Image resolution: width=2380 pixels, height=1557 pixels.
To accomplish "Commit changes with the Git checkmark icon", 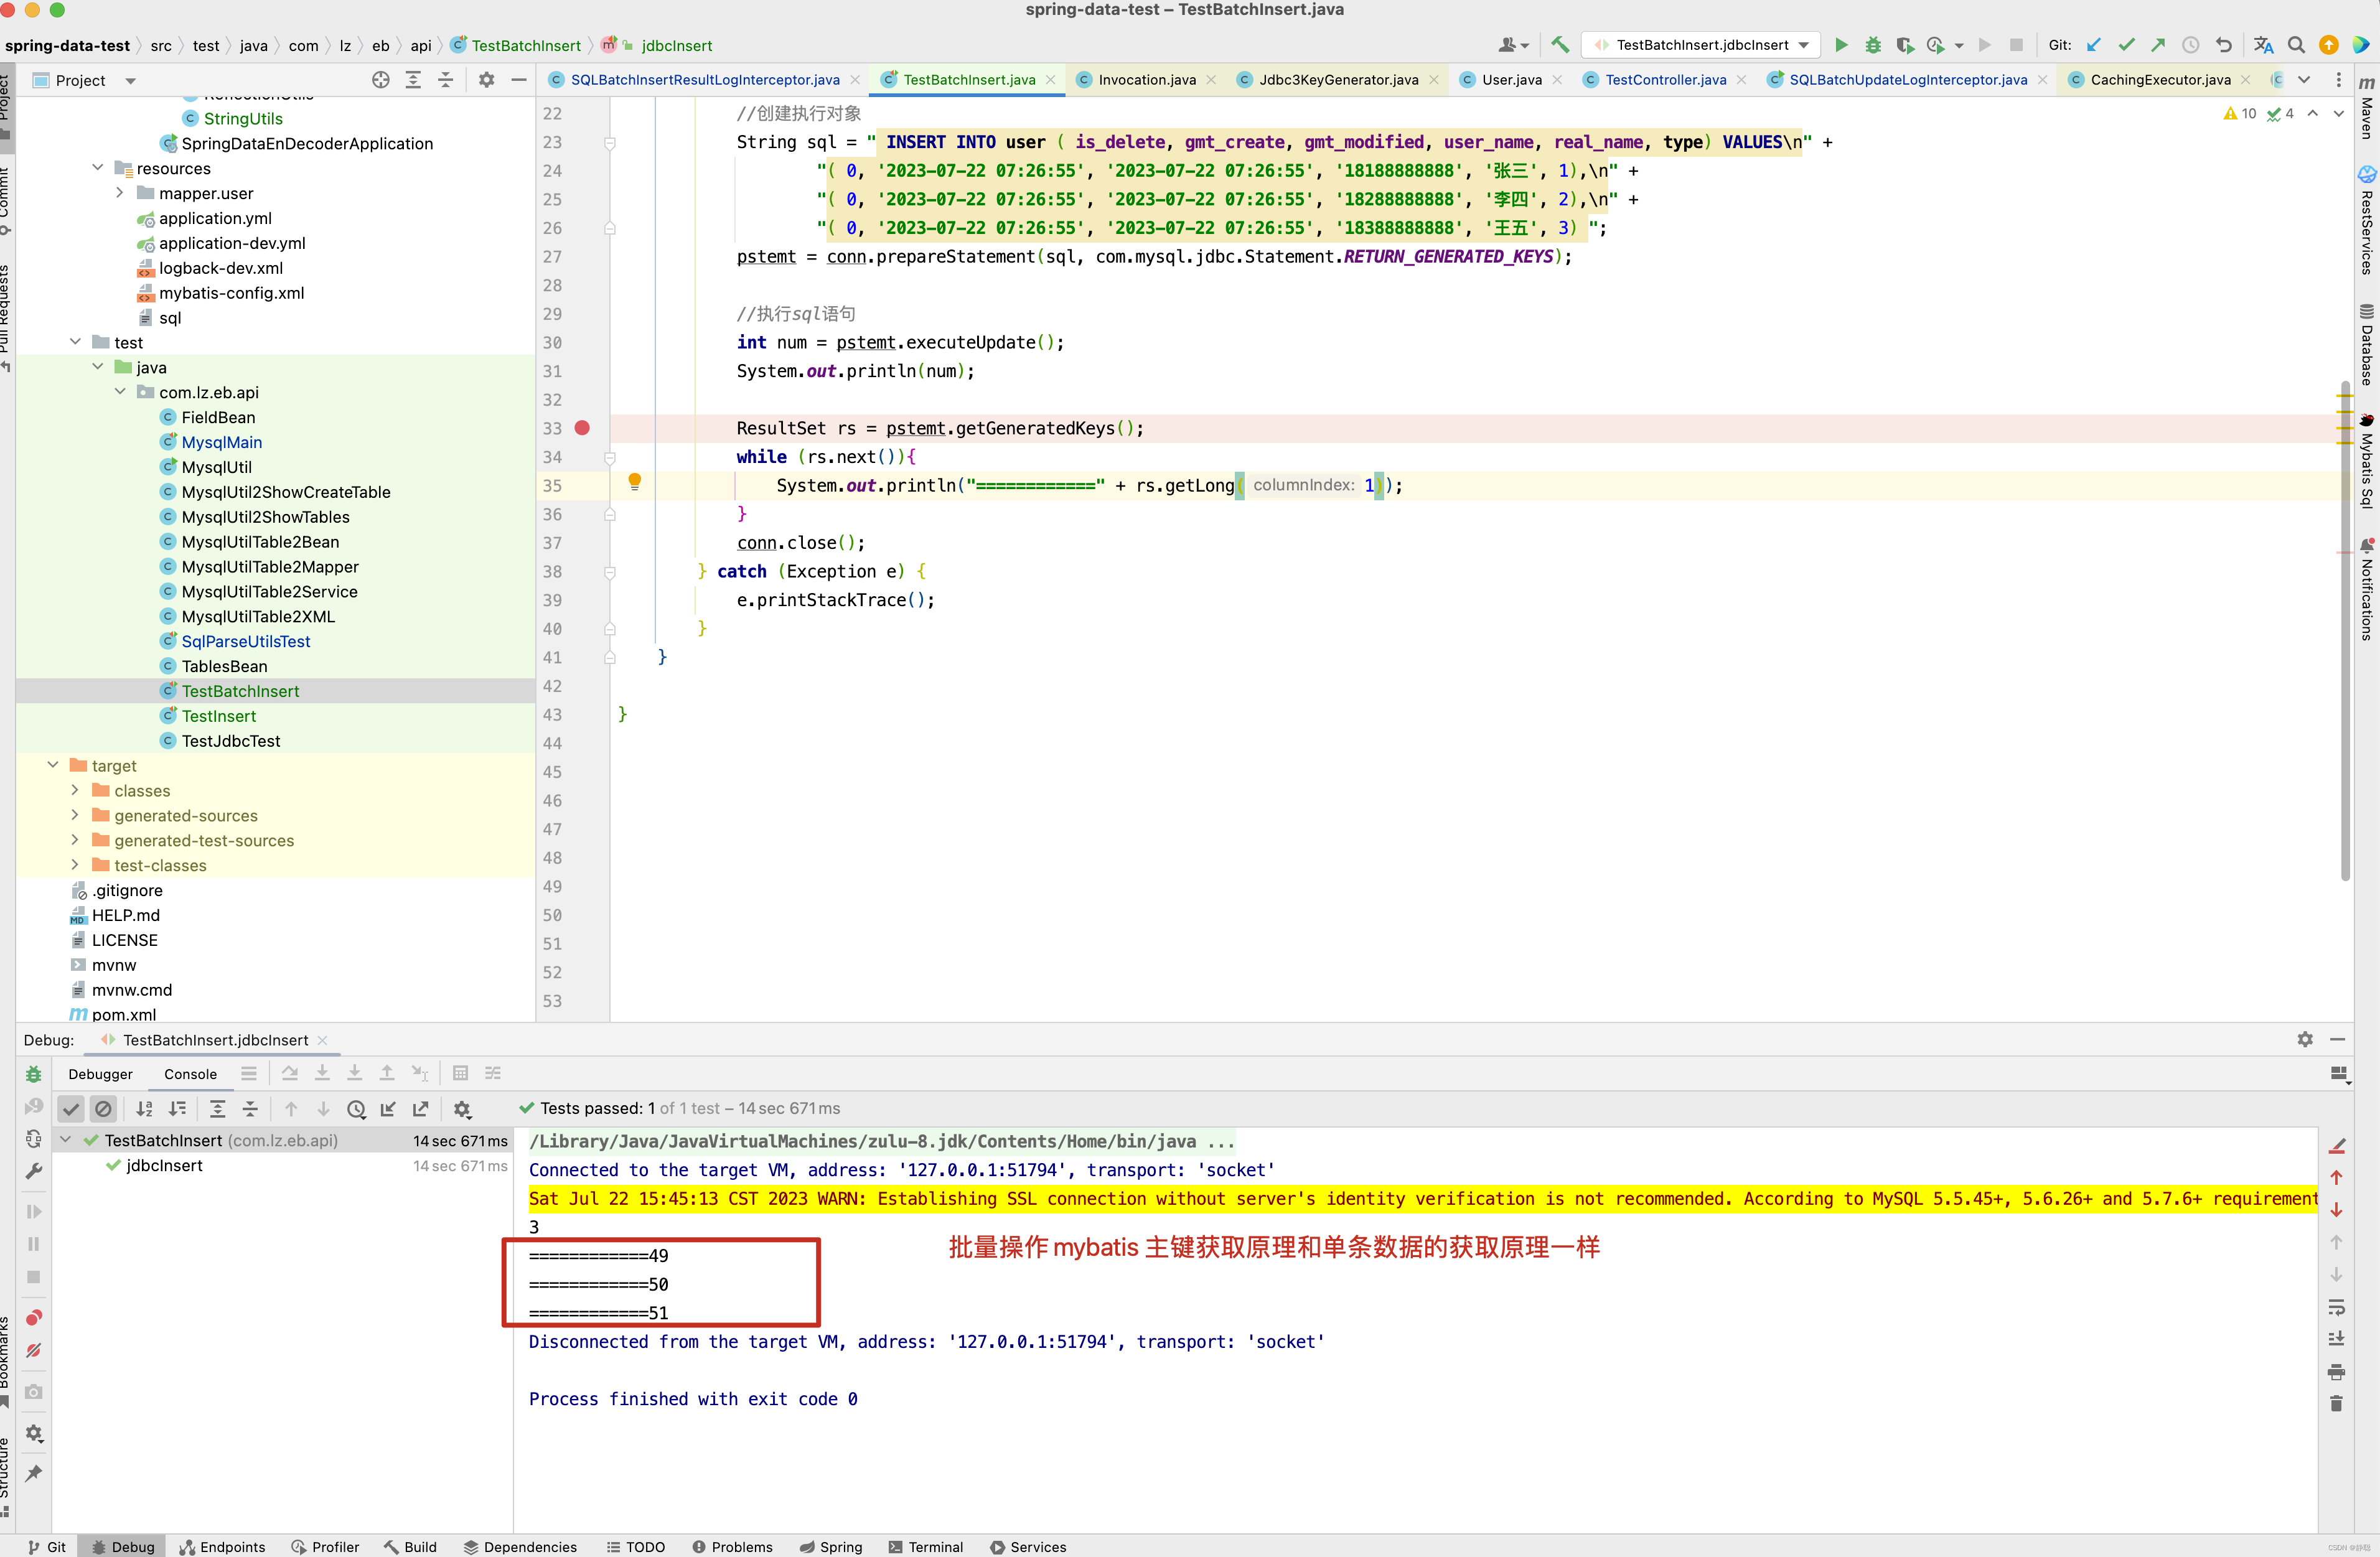I will (2126, 45).
